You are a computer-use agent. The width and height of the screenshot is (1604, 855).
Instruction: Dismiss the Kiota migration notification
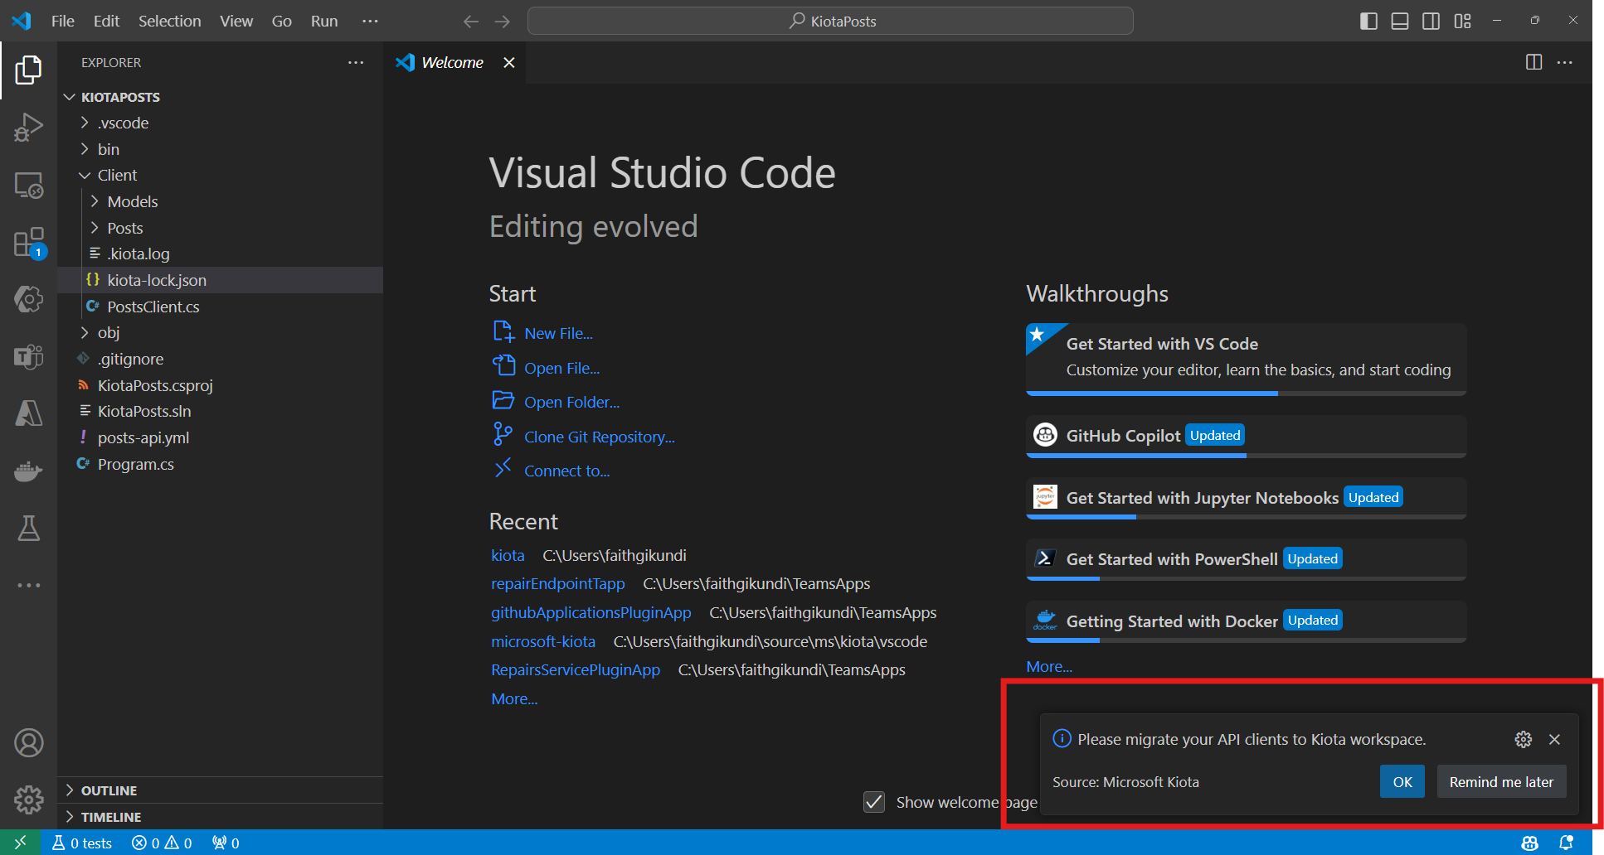[x=1555, y=739]
